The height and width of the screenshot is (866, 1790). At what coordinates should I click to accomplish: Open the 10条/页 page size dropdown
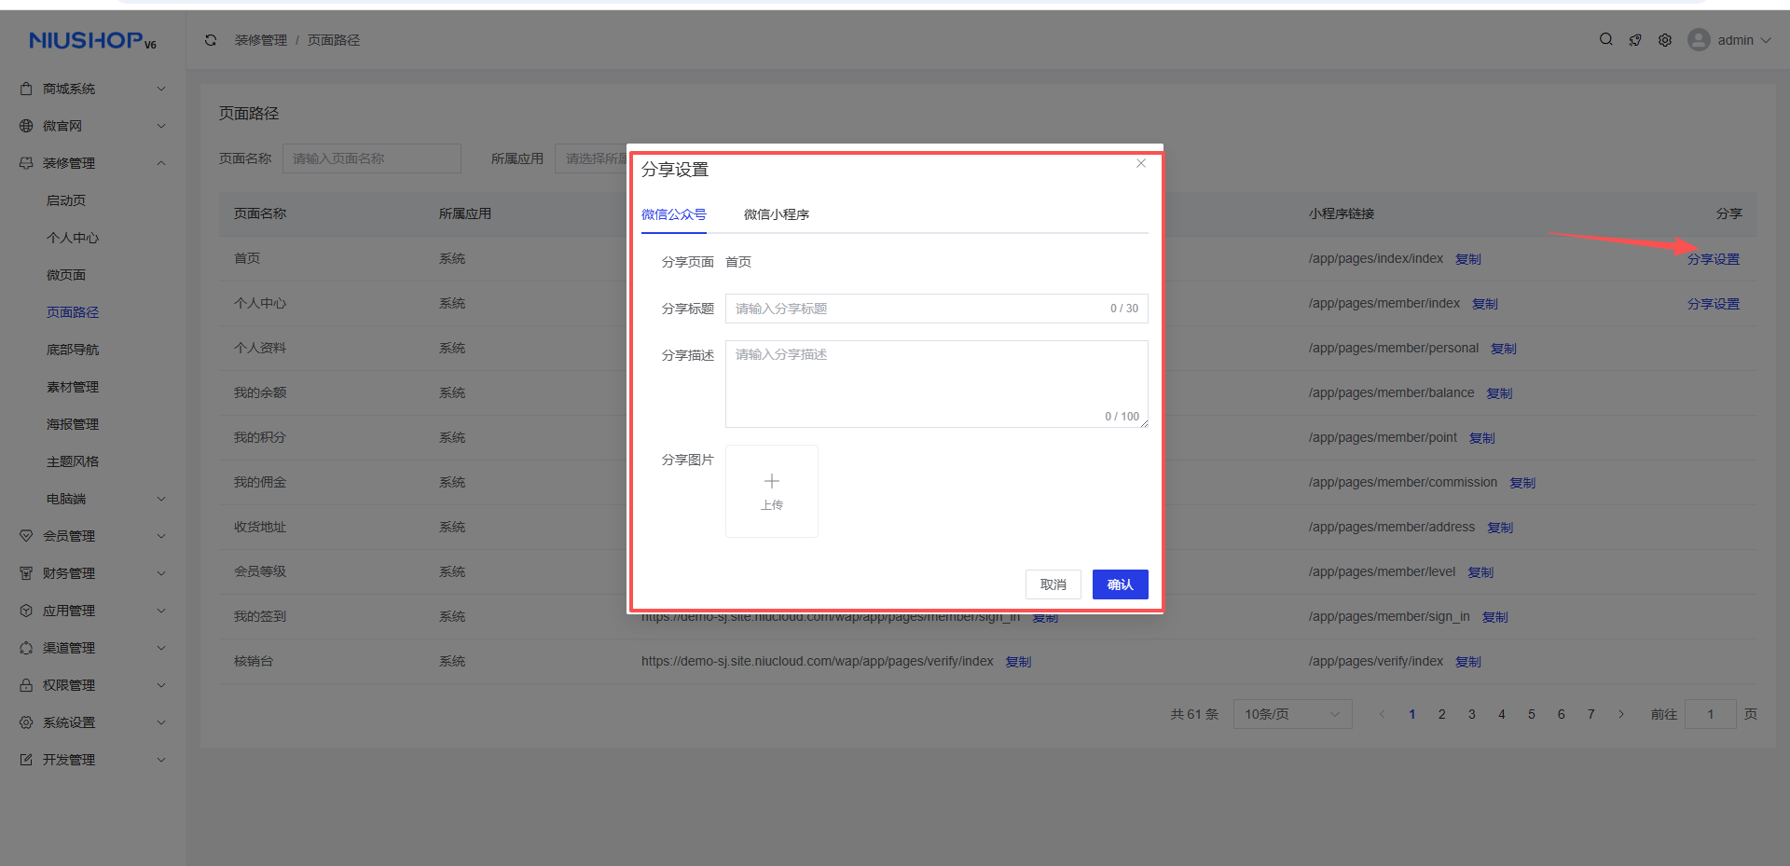(1291, 714)
